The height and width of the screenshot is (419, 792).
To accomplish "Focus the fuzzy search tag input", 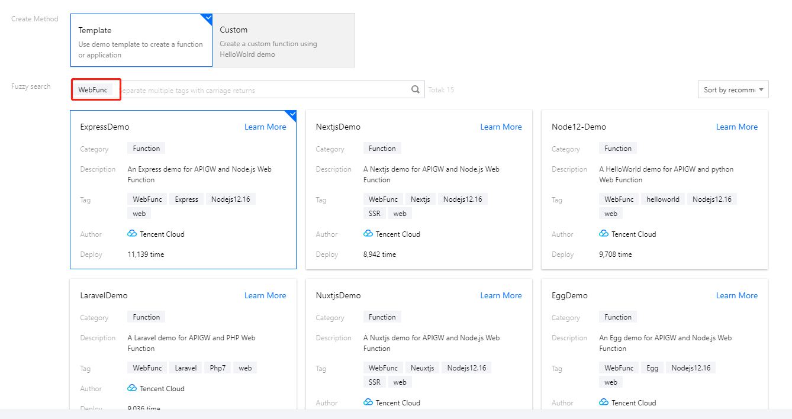I will pos(260,90).
